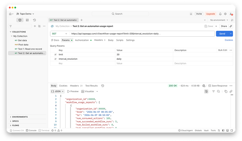Click the sliders icon in status bar
This screenshot has width=242, height=141.
coord(219,131)
